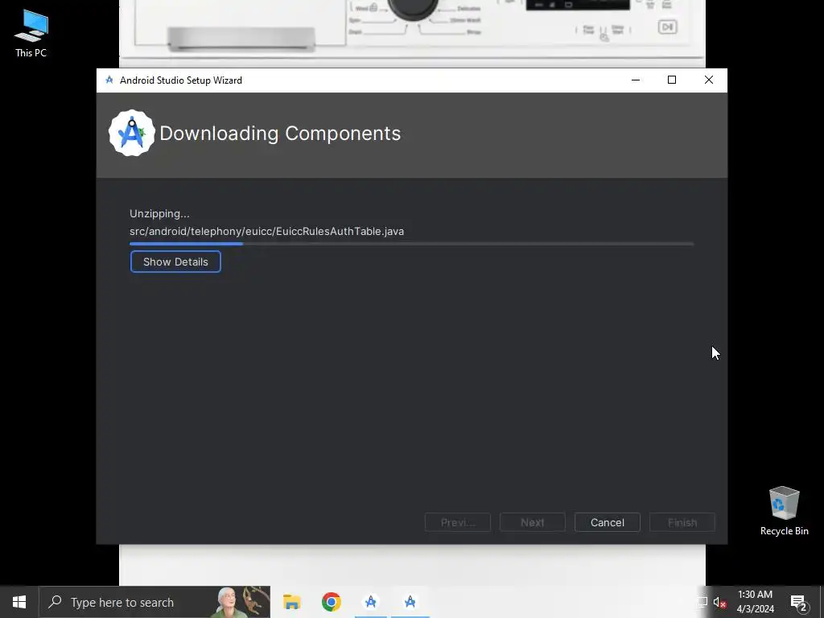Click the small Android Studio title bar icon
The image size is (824, 618).
(109, 80)
